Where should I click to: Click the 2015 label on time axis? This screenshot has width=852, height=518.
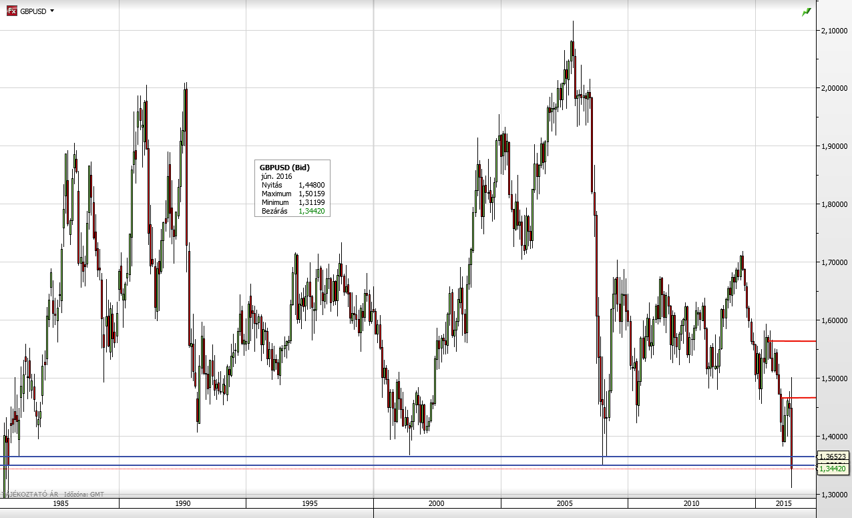pos(784,503)
